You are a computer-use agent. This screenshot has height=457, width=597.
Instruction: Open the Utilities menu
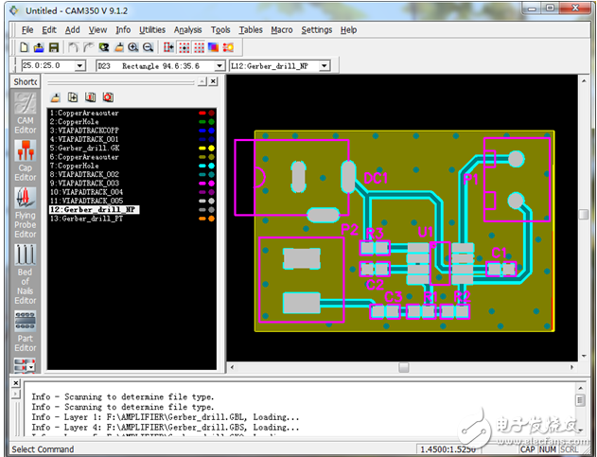pyautogui.click(x=152, y=29)
